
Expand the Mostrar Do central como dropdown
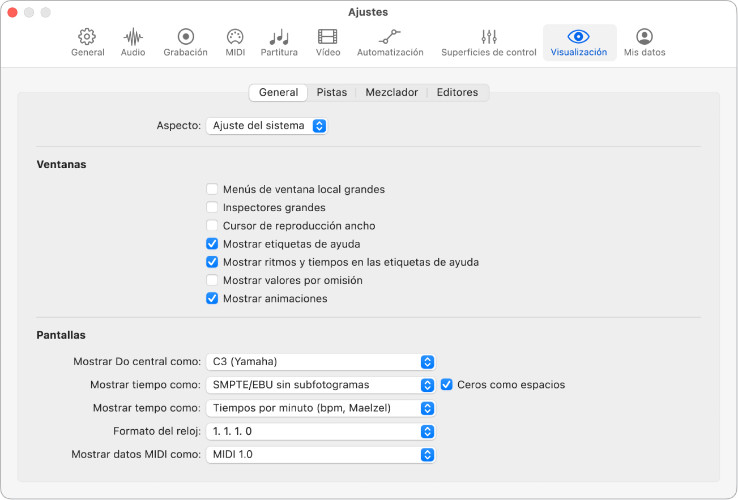321,362
